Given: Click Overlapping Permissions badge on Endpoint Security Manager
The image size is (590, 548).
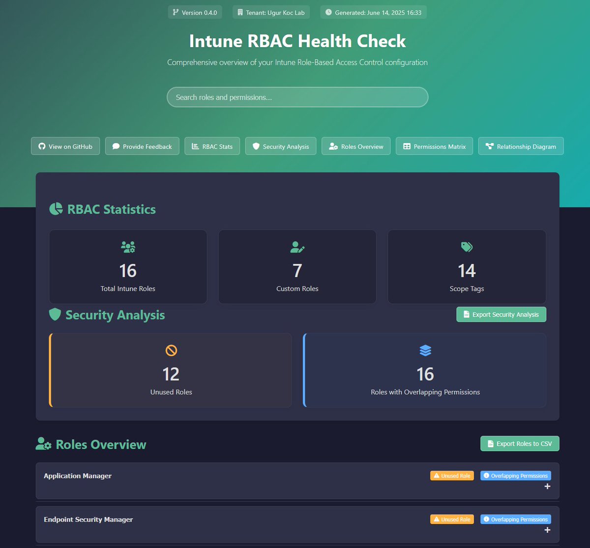Looking at the screenshot, I should pyautogui.click(x=516, y=519).
